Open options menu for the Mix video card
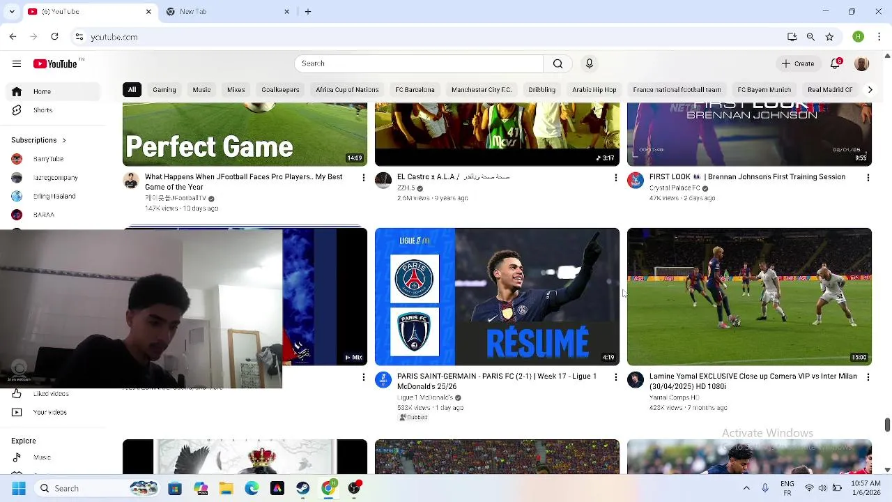 pos(363,377)
